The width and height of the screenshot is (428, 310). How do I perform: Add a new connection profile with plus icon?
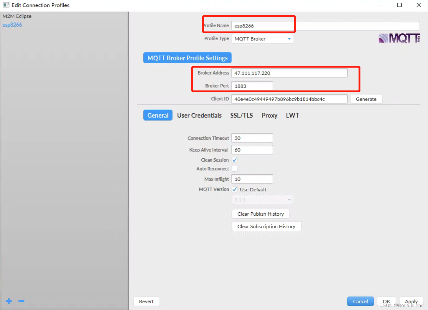9,301
